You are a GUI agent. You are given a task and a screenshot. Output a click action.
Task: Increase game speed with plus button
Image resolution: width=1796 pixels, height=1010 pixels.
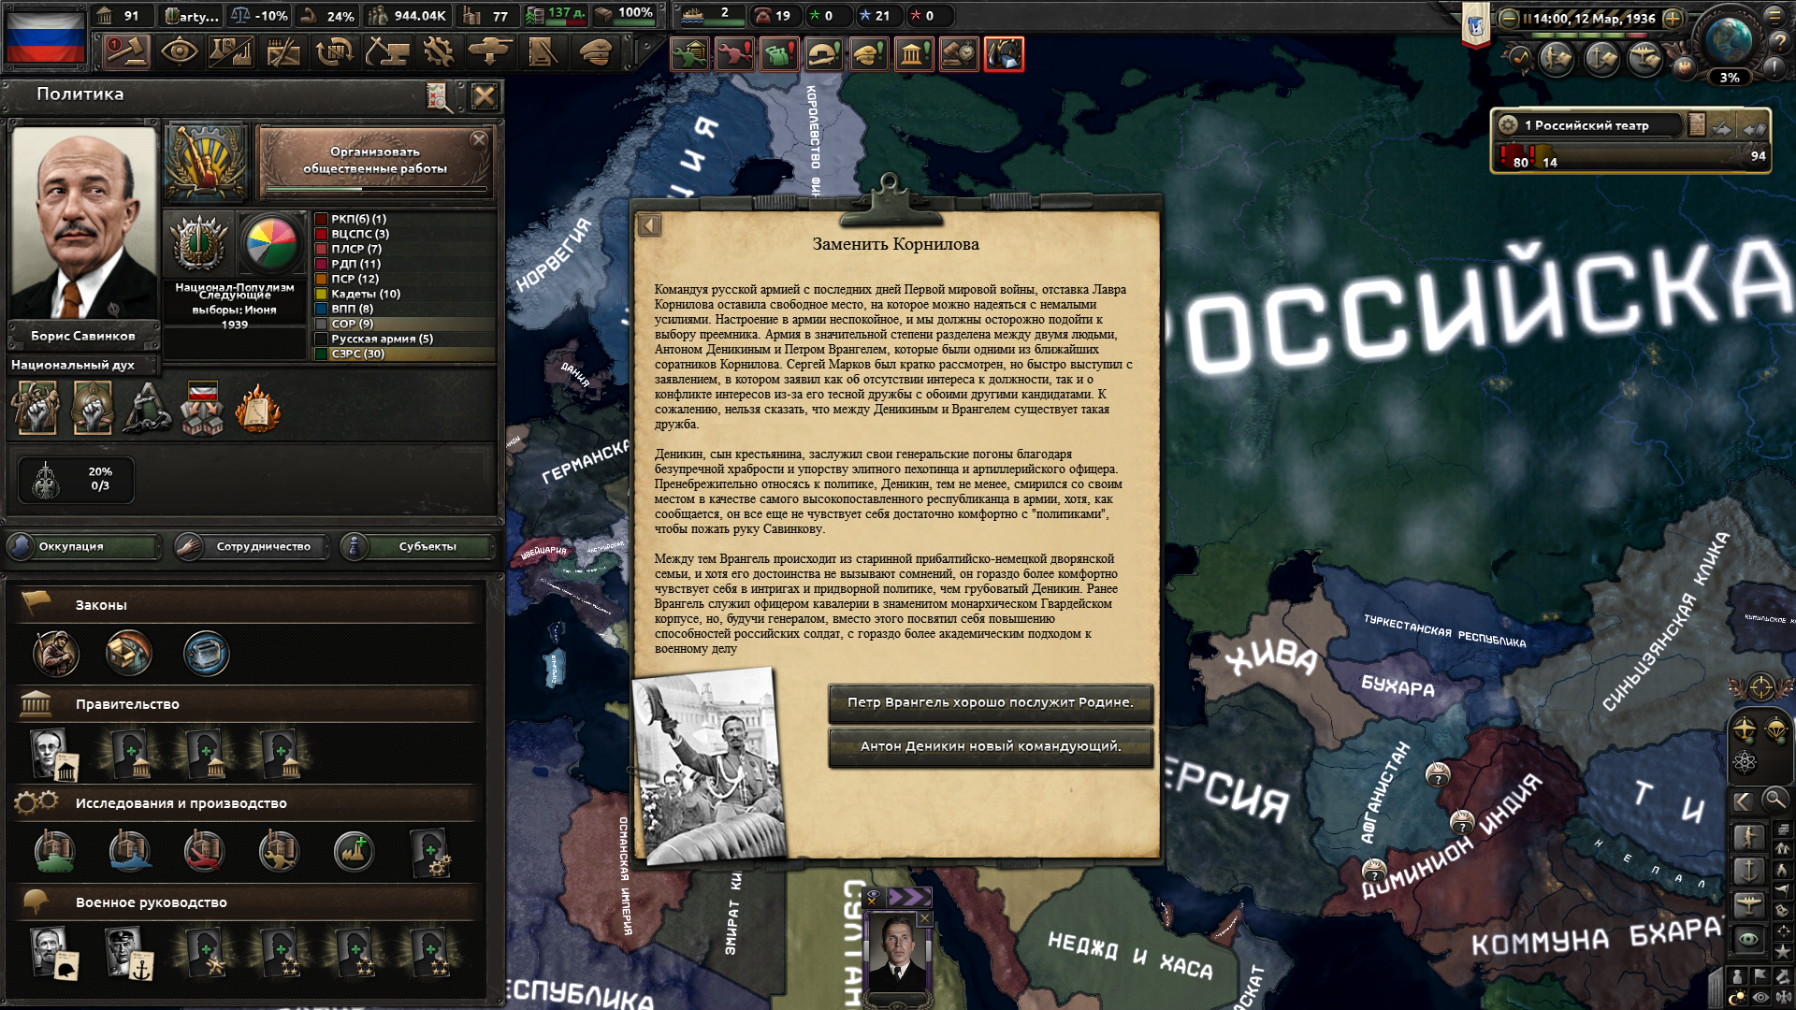click(x=1673, y=18)
